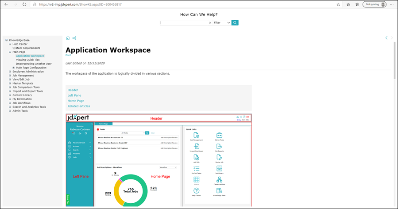Click the Print link under the title

[68, 56]
